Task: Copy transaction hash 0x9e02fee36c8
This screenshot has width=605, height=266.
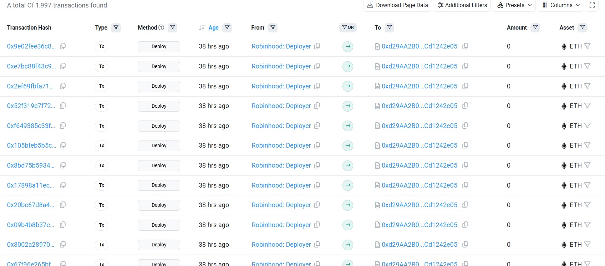Action: click(x=63, y=46)
